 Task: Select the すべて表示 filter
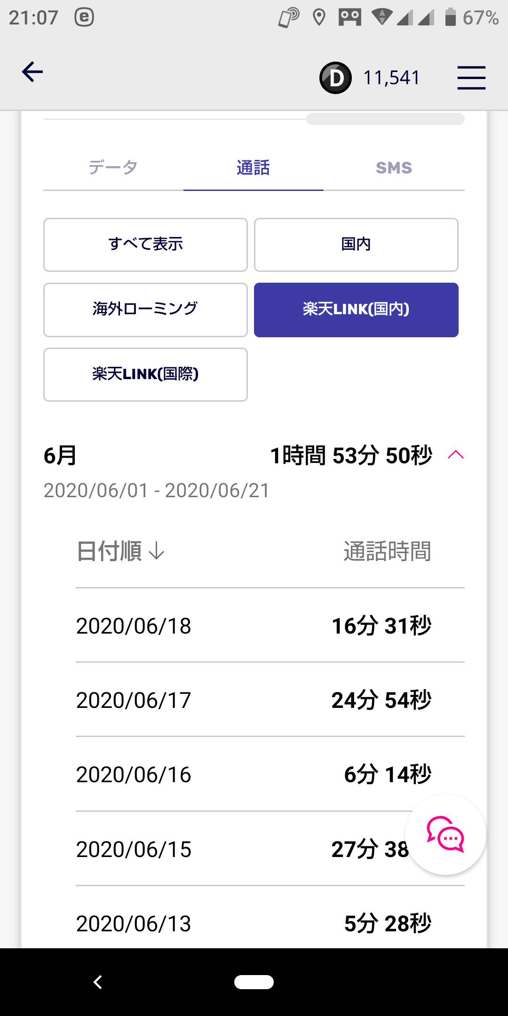click(x=145, y=245)
